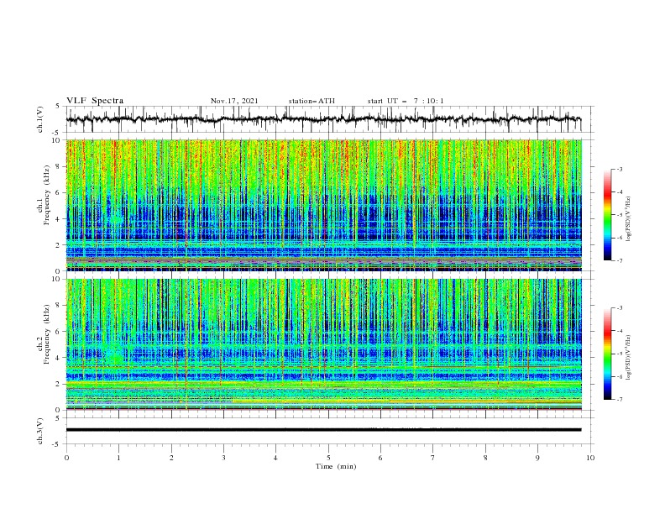665x514 pixels.
Task: Click the 'start UT = 7:10:1' text
Action: (405, 101)
